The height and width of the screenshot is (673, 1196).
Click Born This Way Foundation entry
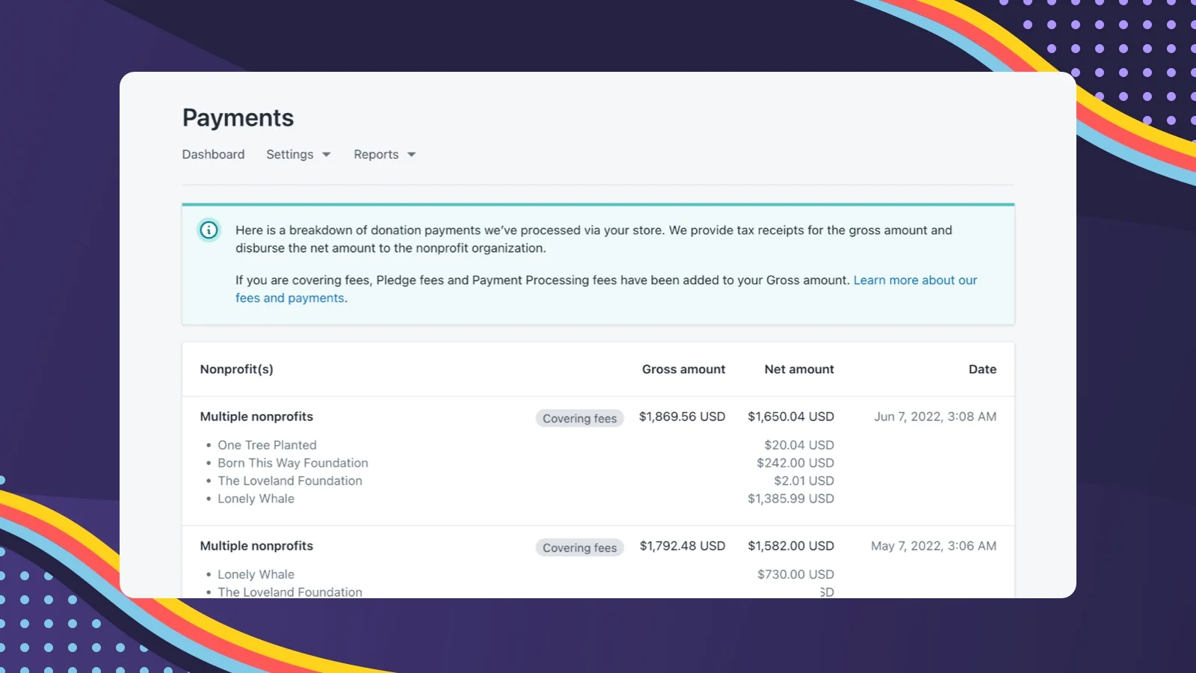(293, 463)
